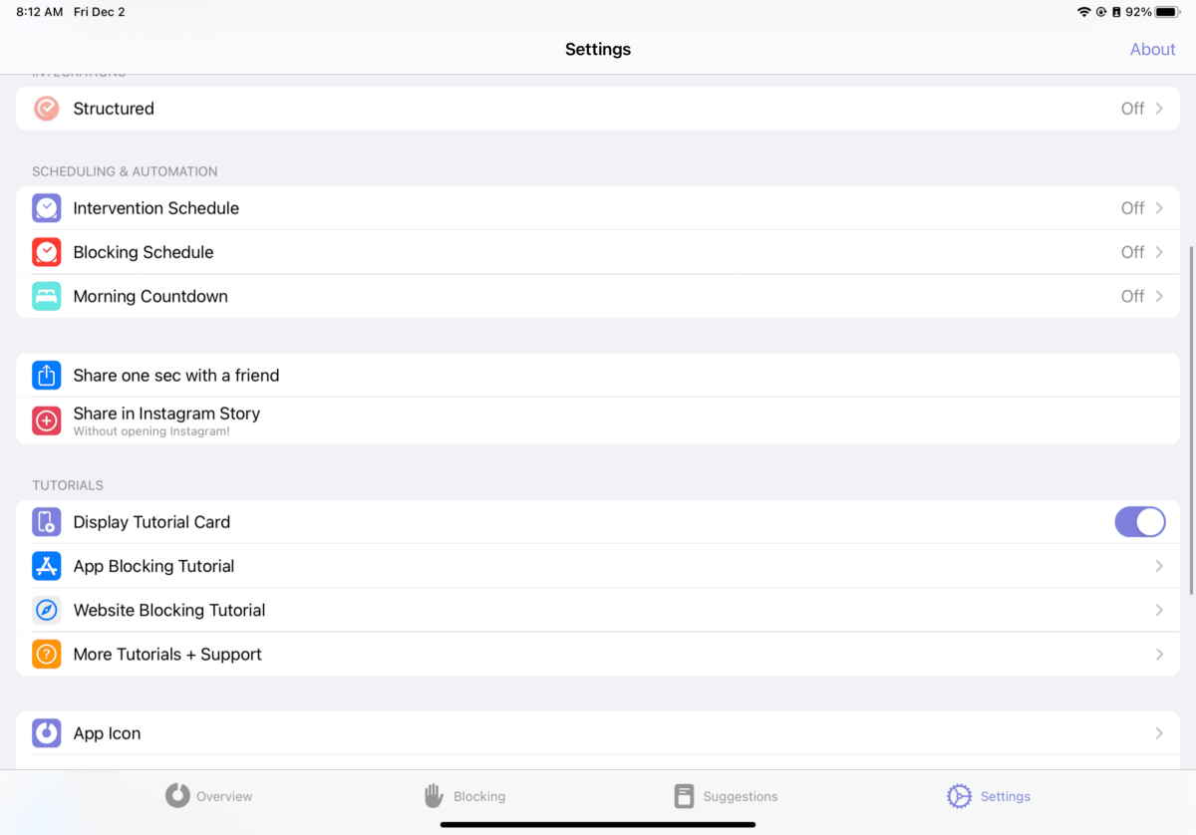
Task: Switch to the Overview tab
Action: click(x=209, y=796)
